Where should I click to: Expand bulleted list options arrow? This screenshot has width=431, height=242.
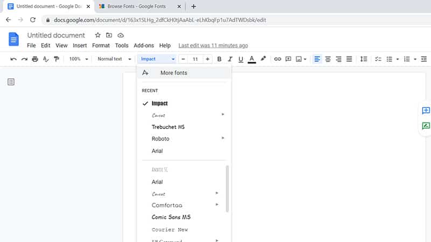coord(398,59)
